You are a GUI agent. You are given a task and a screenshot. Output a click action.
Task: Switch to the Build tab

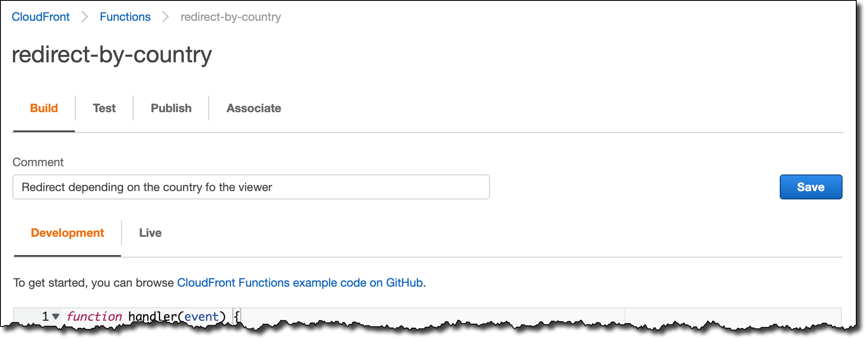click(44, 108)
